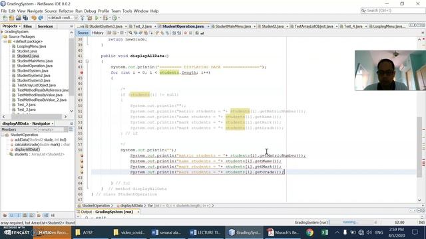Open the empty filter combo in Navigator
426x239 pixels.
point(53,129)
